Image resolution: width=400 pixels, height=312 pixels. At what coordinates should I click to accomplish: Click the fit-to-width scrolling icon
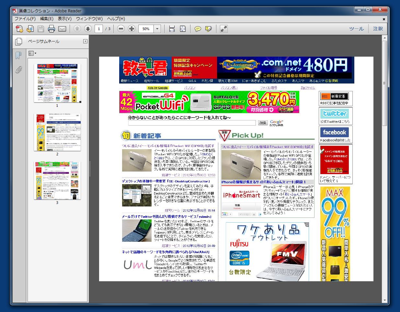[172, 29]
